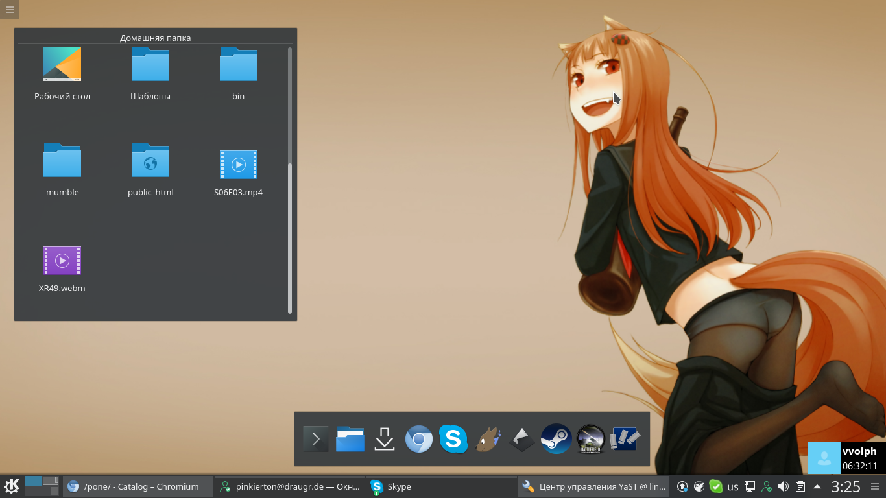Click the 3:25 digital clock

846,486
